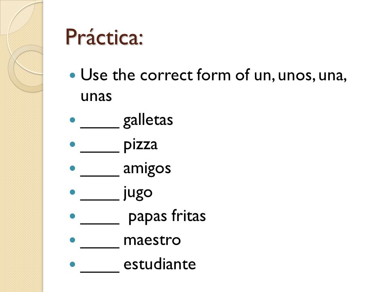This screenshot has height=292, width=389.
Task: Click the bullet dot beside estudiante
Action: pos(73,264)
